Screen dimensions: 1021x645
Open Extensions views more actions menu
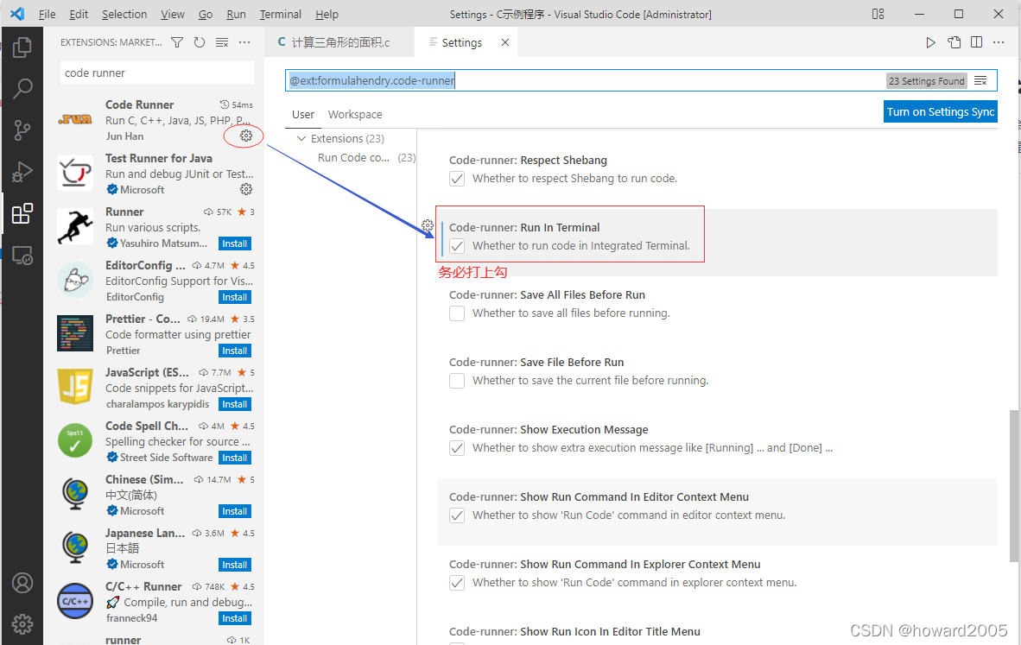(x=244, y=42)
